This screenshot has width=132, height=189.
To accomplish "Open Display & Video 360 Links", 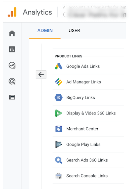I will [x=88, y=113].
